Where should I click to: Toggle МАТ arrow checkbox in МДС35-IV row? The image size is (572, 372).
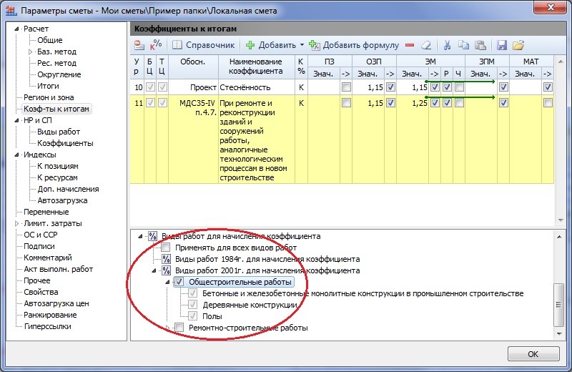point(548,103)
